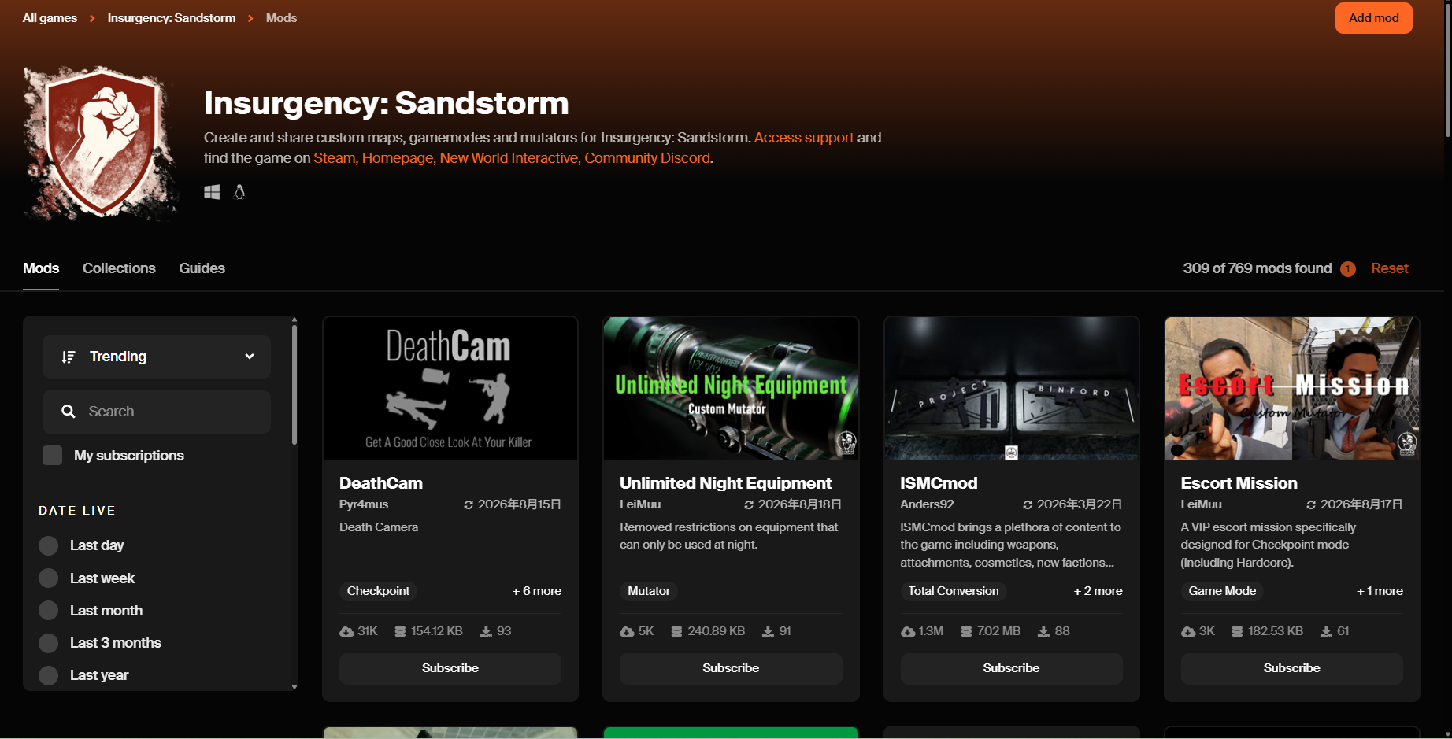Click the active filter count badge
Screen dimensions: 1452x739
click(1348, 269)
